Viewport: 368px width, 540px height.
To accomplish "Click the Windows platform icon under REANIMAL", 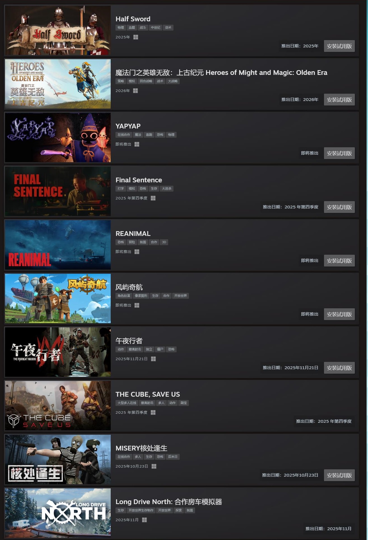I will 137,252.
